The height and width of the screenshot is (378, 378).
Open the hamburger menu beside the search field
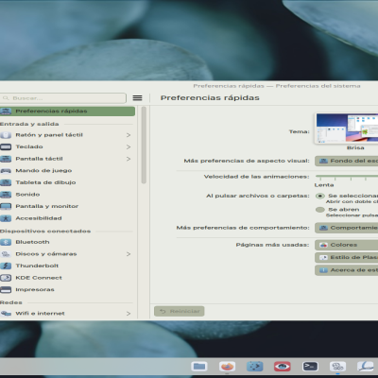[137, 98]
